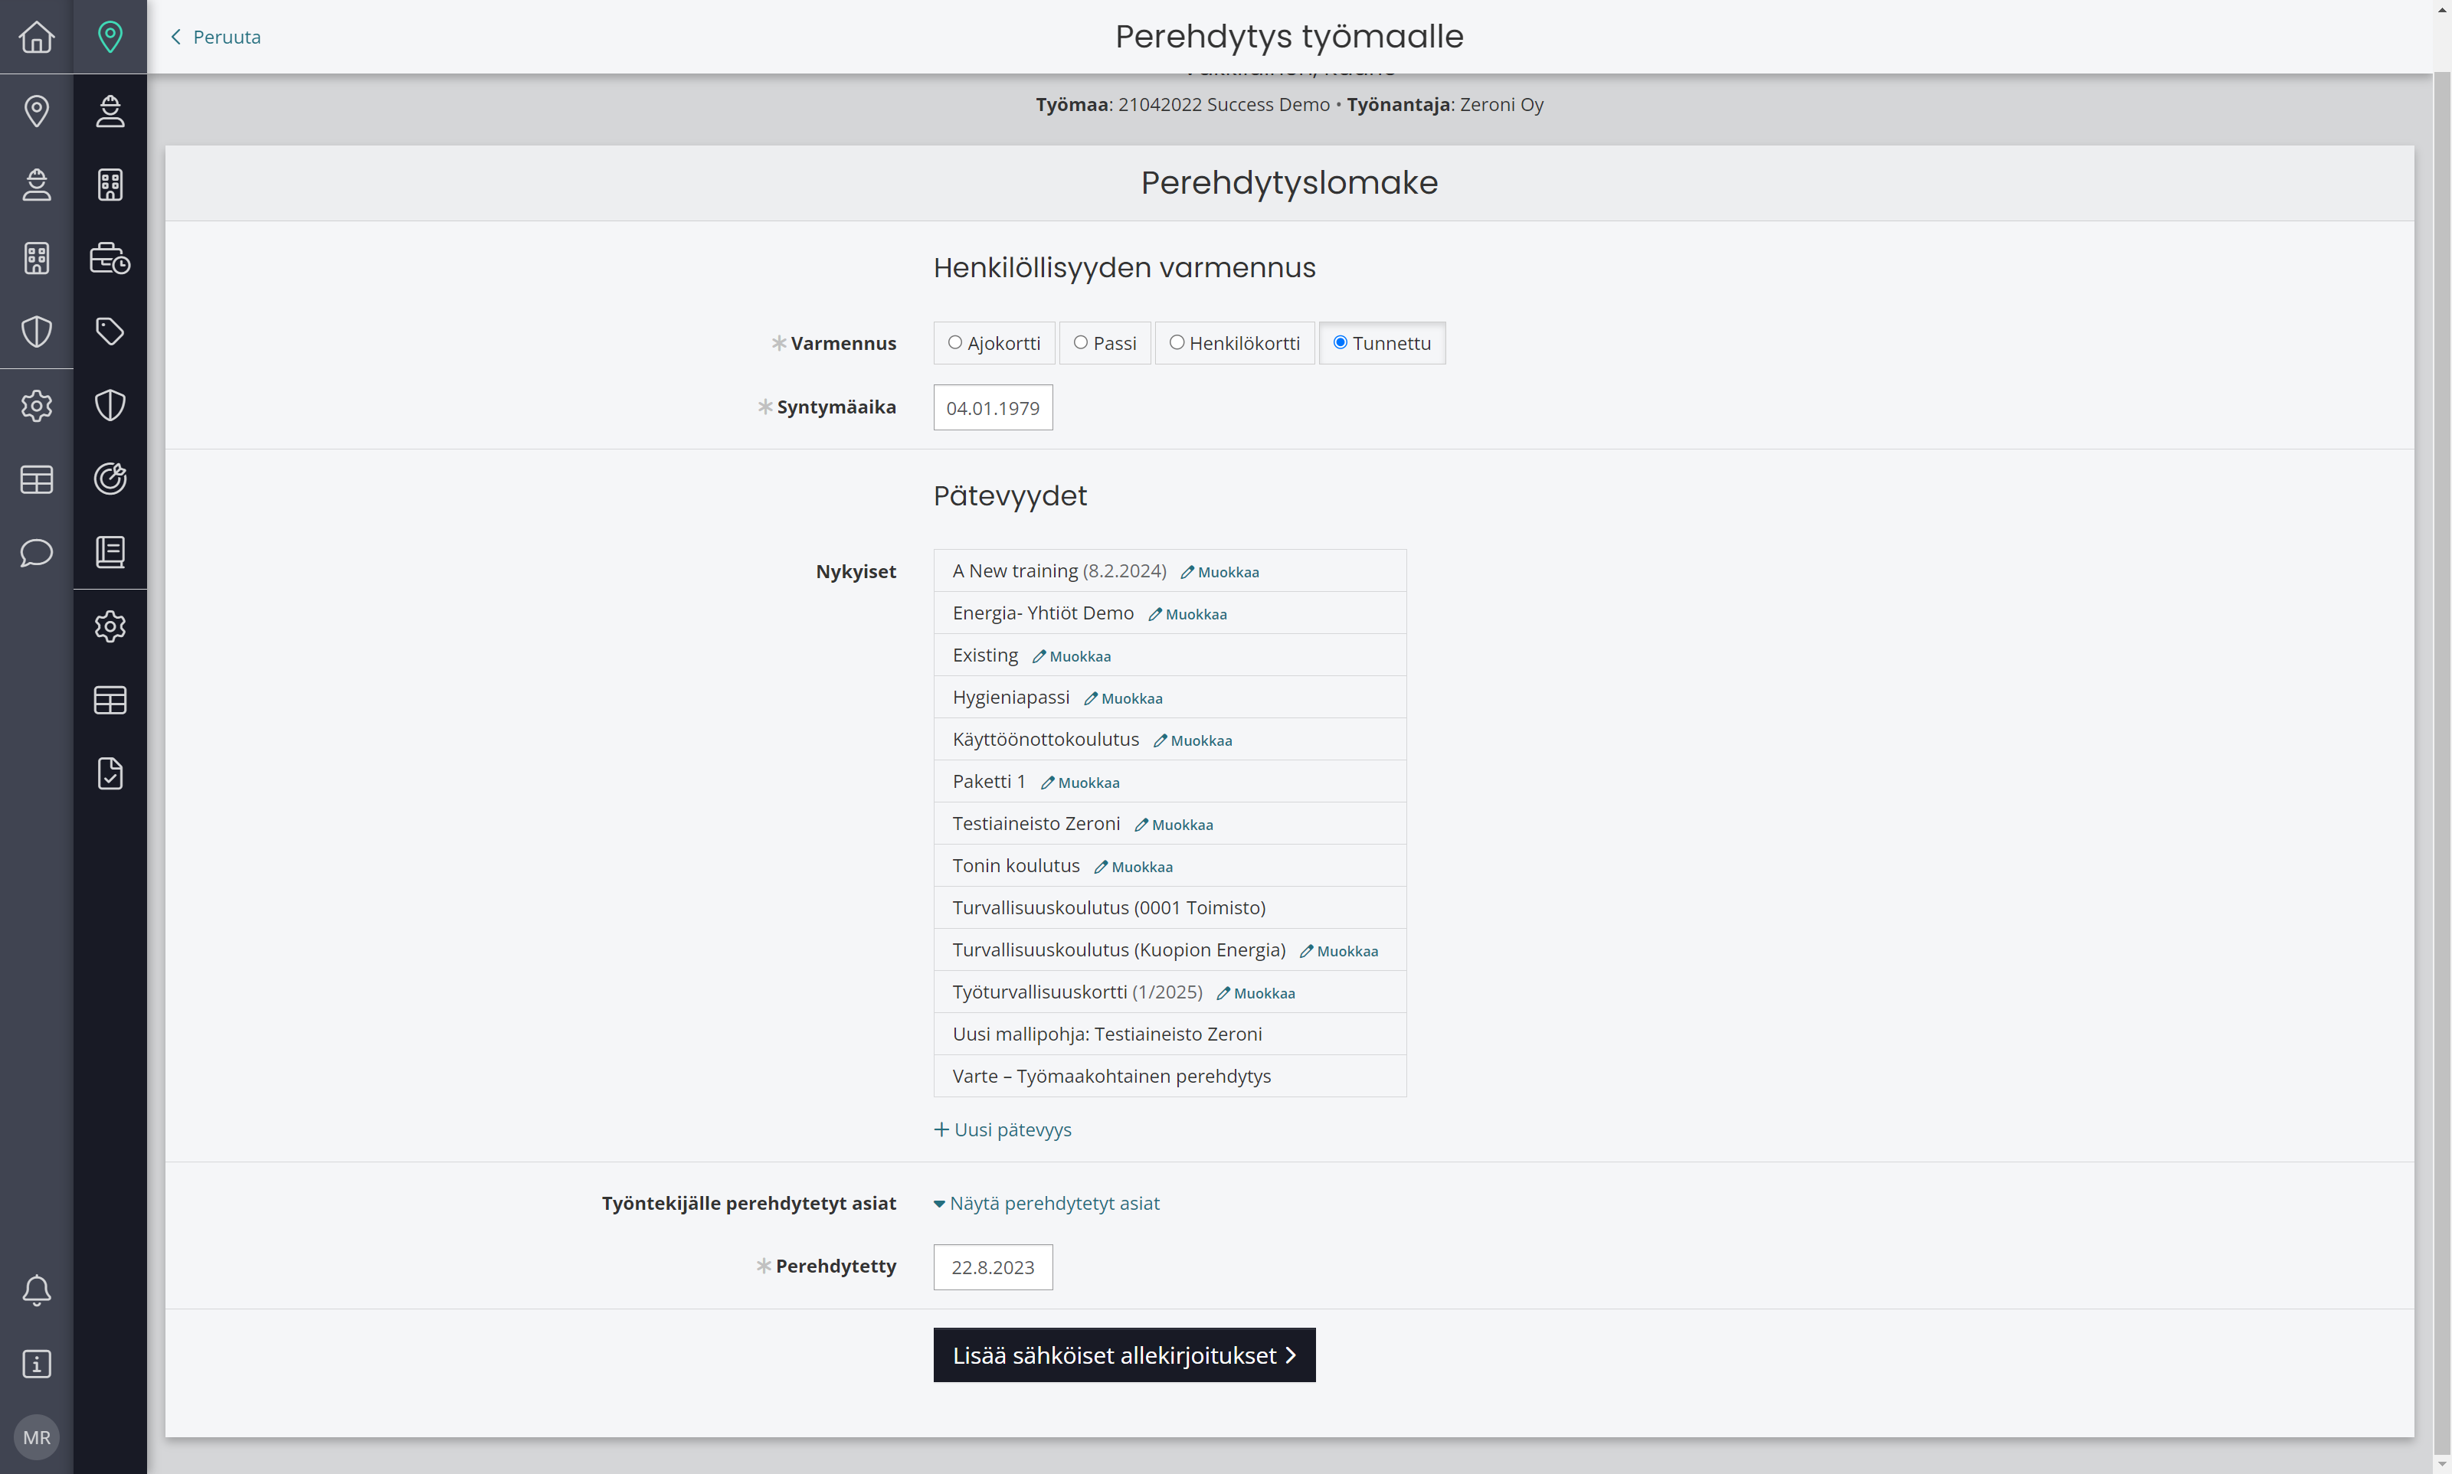The image size is (2452, 1474).
Task: Edit Energia- Yhtiöt Demo via Muokkaa
Action: pyautogui.click(x=1187, y=615)
